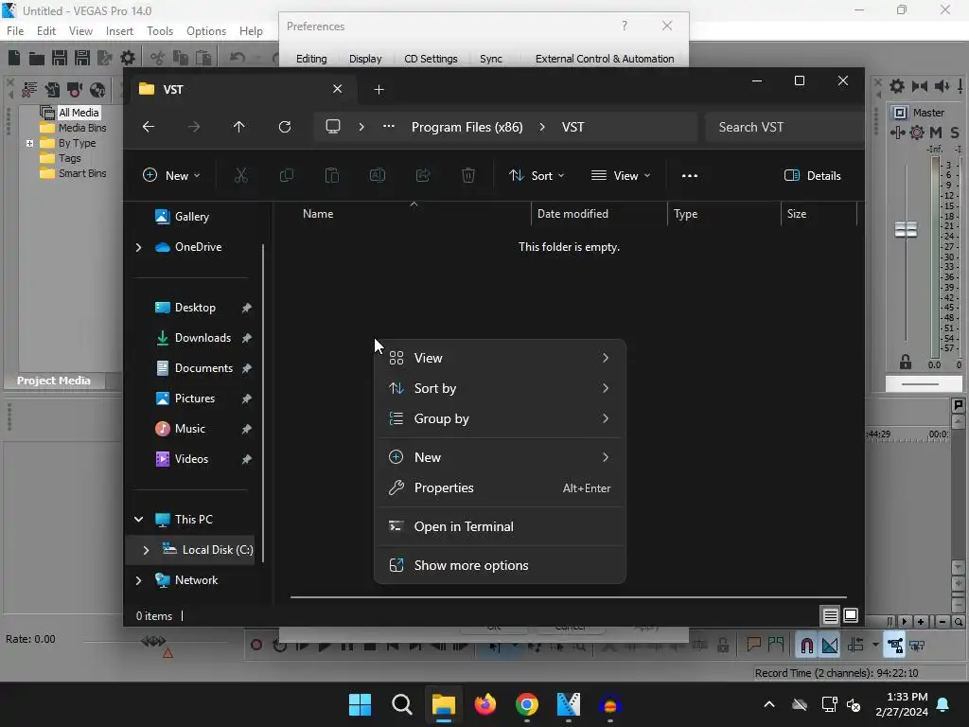The height and width of the screenshot is (727, 969).
Task: Switch to large thumbnails view icon in Explorer
Action: pyautogui.click(x=851, y=615)
